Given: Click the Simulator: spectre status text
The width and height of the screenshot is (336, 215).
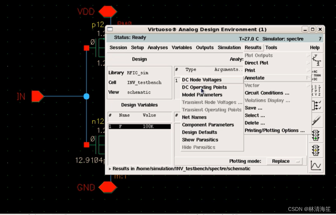Looking at the screenshot, I should [x=283, y=39].
